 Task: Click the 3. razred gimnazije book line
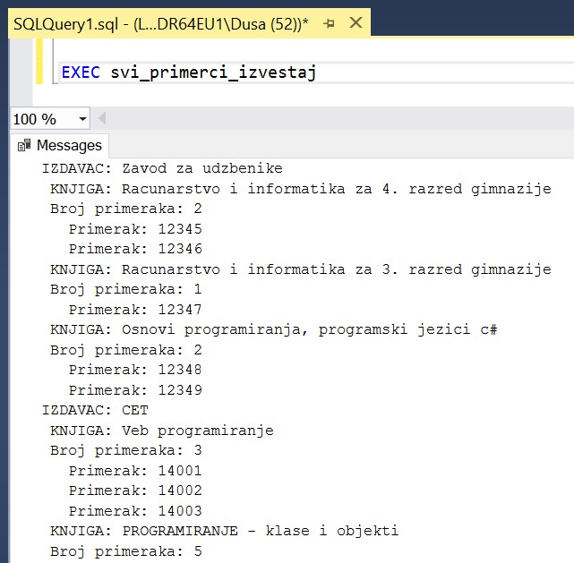[300, 269]
